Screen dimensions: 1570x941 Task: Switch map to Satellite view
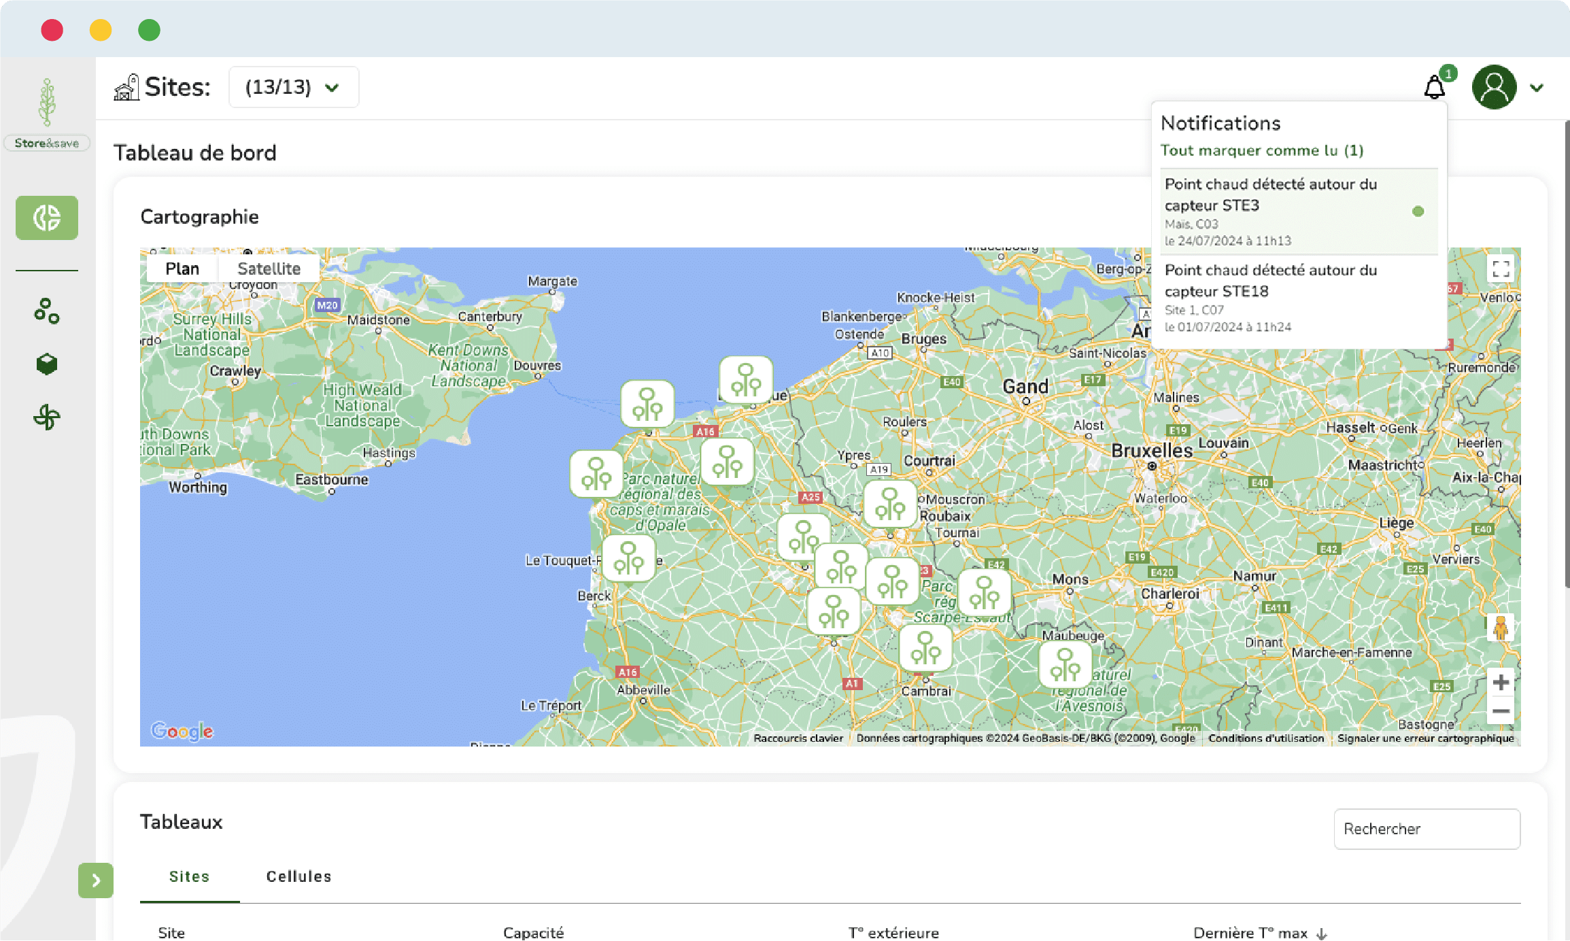coord(269,269)
